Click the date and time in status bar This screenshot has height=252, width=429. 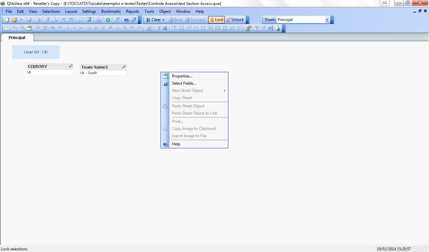(394, 249)
